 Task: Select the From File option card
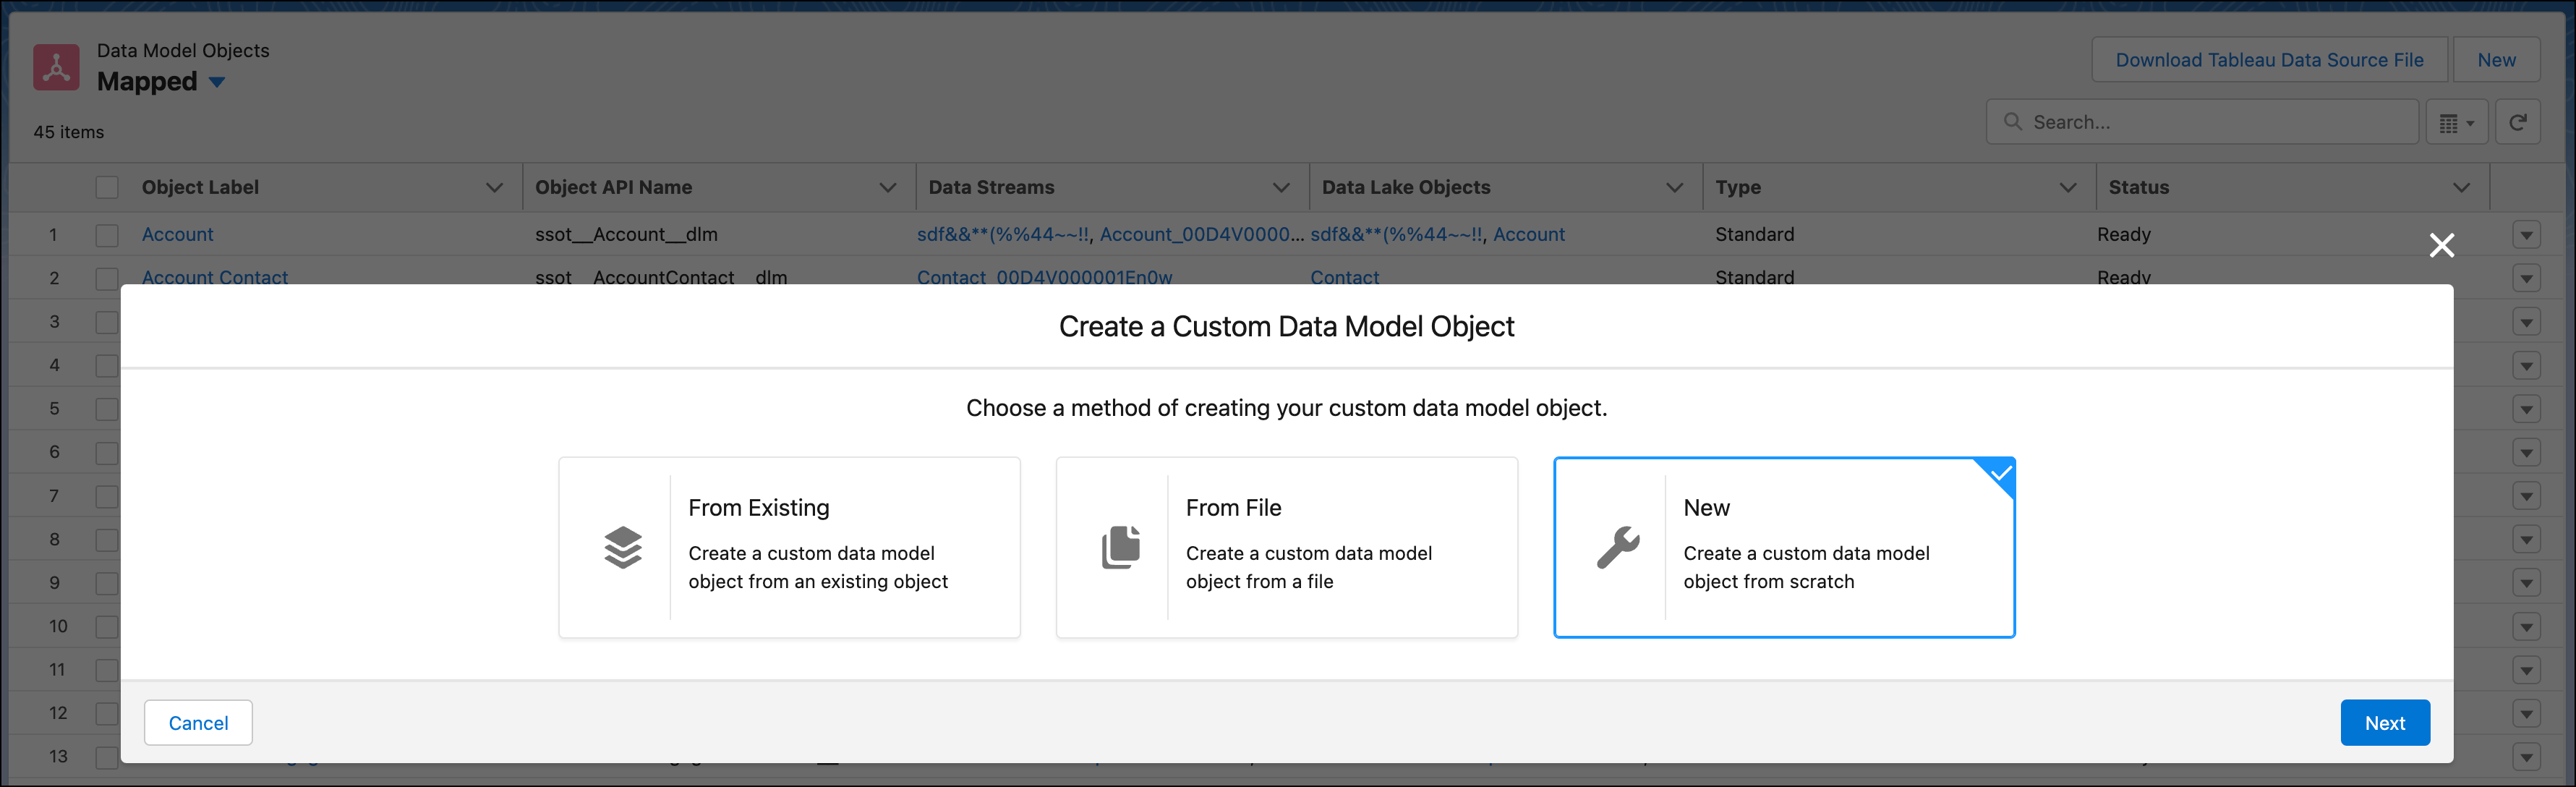[1286, 547]
